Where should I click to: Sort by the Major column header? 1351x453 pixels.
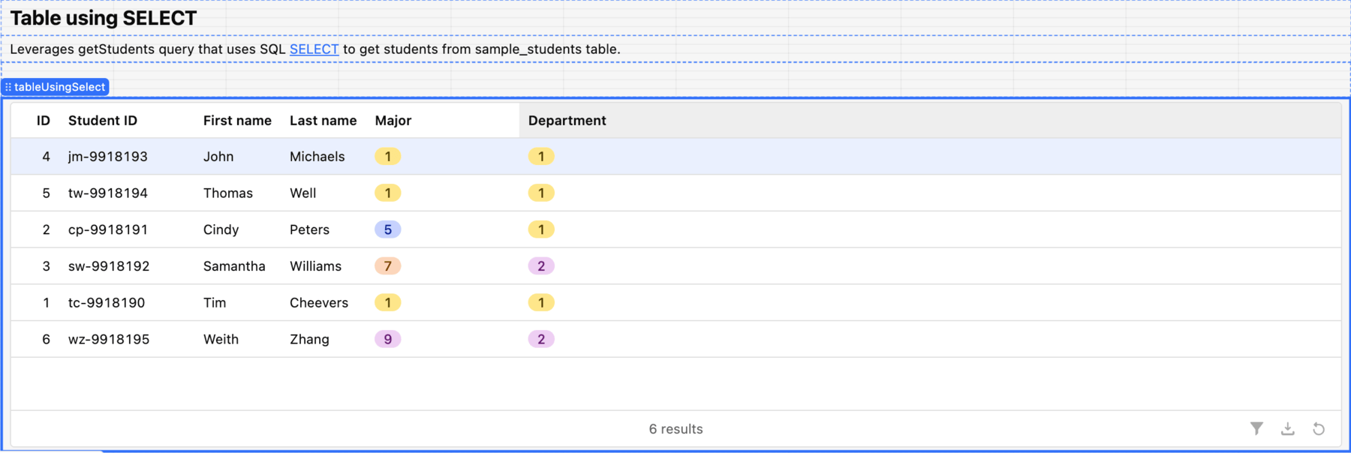393,120
